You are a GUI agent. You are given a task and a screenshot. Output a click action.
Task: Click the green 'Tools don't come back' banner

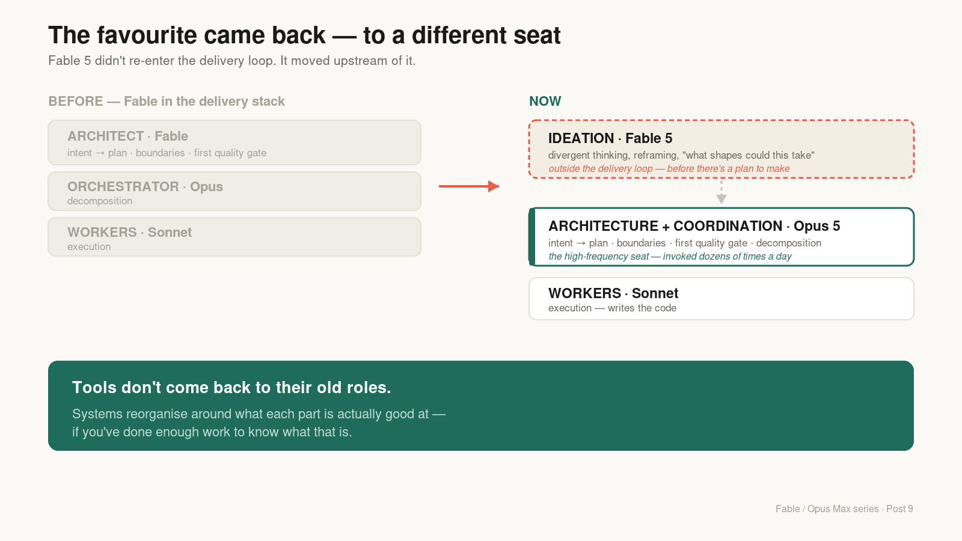tap(481, 406)
